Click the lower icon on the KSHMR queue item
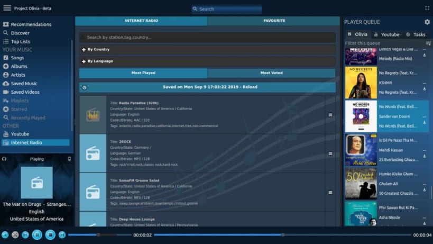This screenshot has width=433, height=244. click(425, 89)
